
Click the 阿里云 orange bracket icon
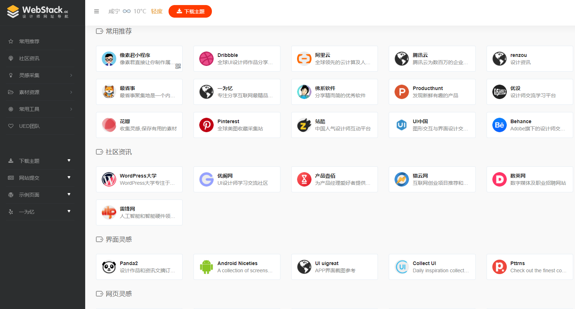304,59
